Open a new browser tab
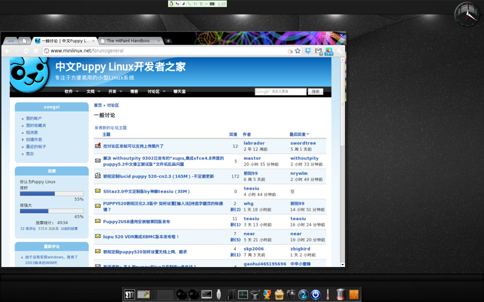 [x=168, y=40]
